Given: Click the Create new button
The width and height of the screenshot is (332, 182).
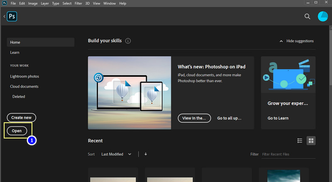Looking at the screenshot, I should (22, 118).
